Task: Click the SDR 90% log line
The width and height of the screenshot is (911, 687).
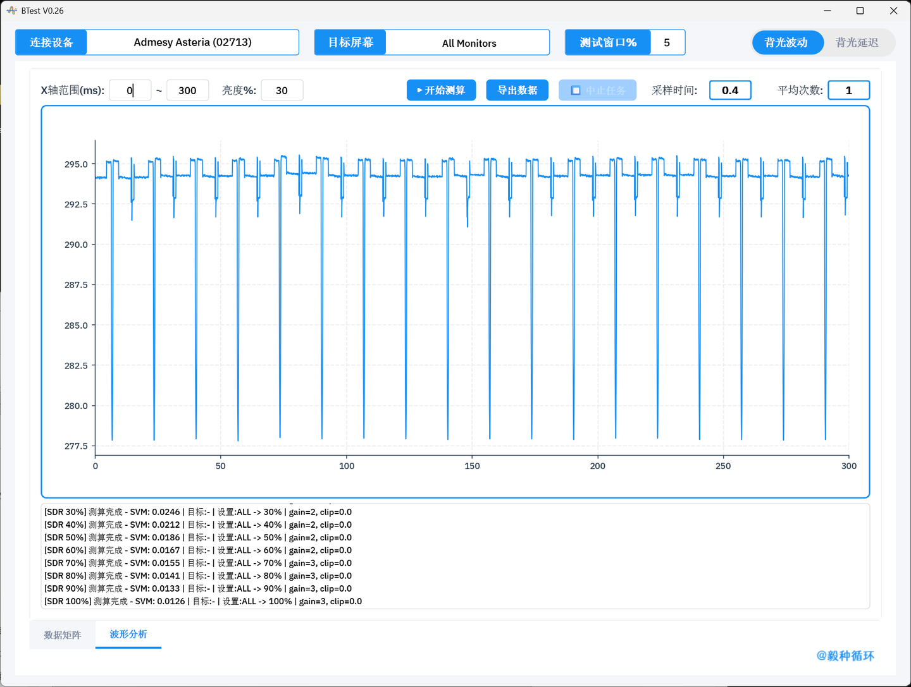Action: click(198, 588)
